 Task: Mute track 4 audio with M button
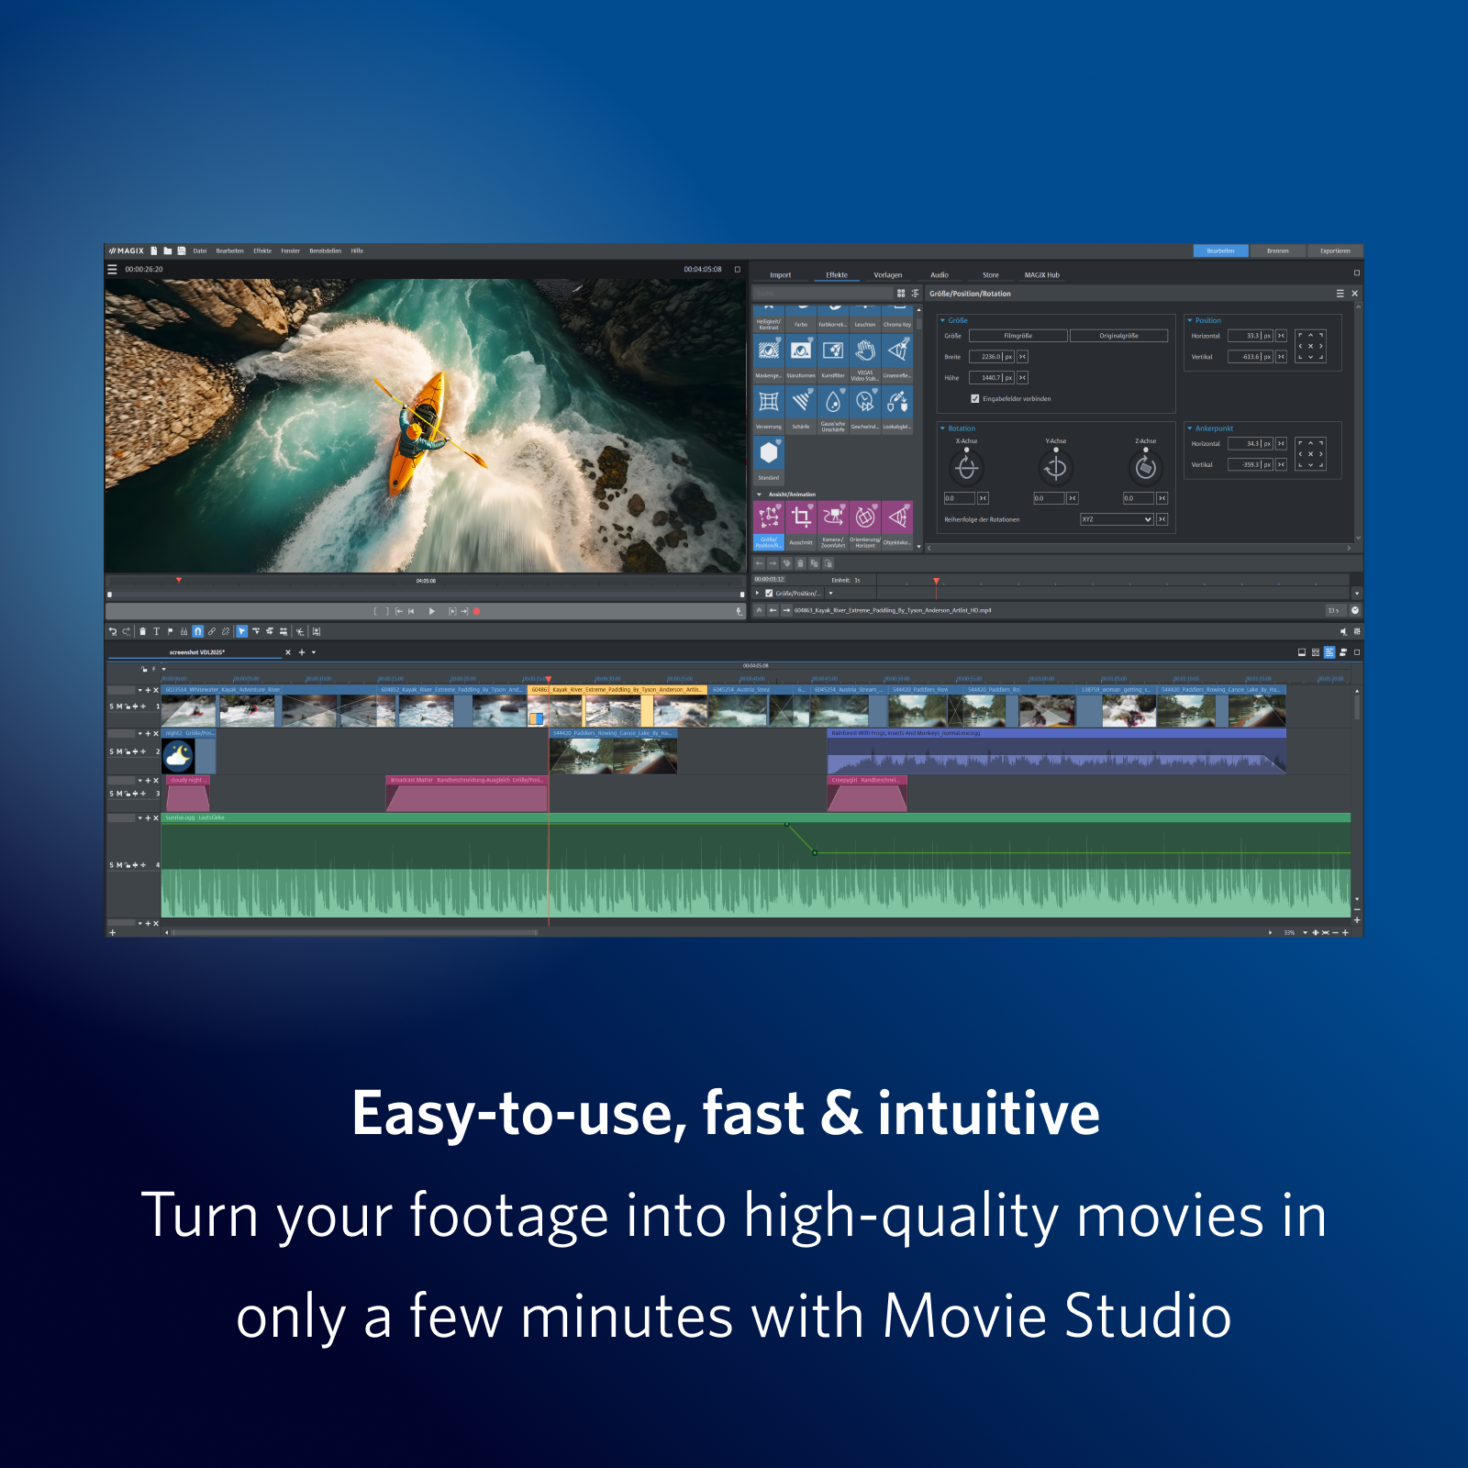(119, 865)
